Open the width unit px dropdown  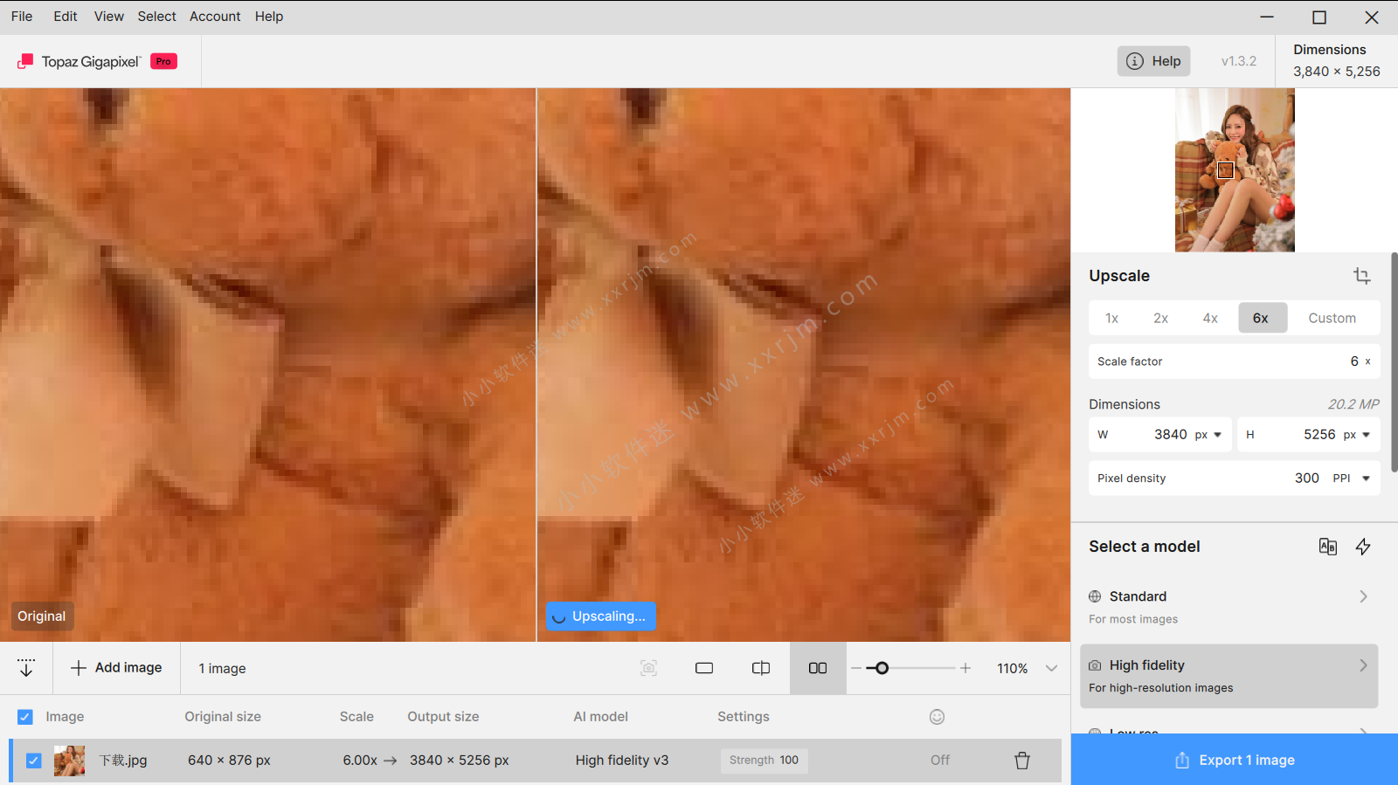click(x=1208, y=435)
